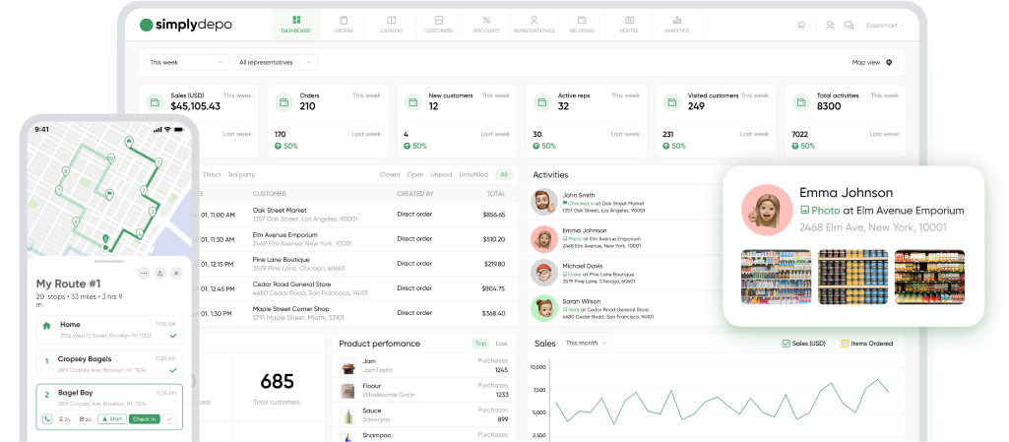Toggle the Sales (USD) checkbox

coord(786,344)
